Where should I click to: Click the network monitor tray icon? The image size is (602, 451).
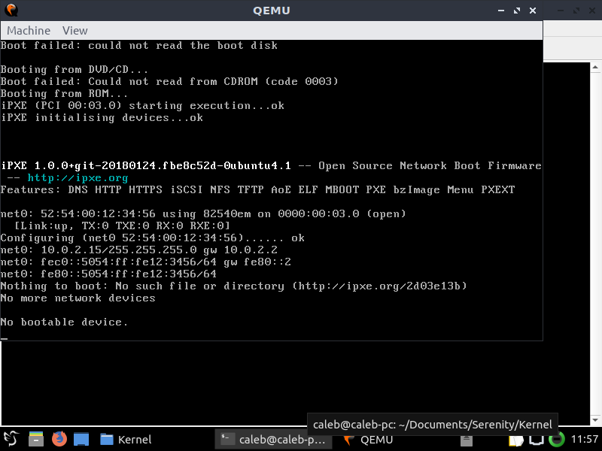click(x=537, y=440)
